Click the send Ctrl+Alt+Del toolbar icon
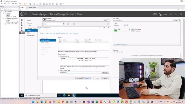The height and width of the screenshot is (104, 185). pyautogui.click(x=30, y=4)
